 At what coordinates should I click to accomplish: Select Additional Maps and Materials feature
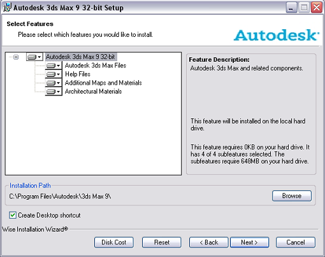click(x=103, y=83)
